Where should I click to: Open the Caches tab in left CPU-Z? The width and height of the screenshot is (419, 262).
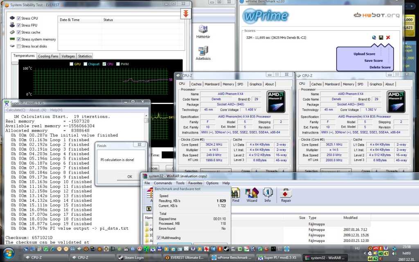pos(196,84)
